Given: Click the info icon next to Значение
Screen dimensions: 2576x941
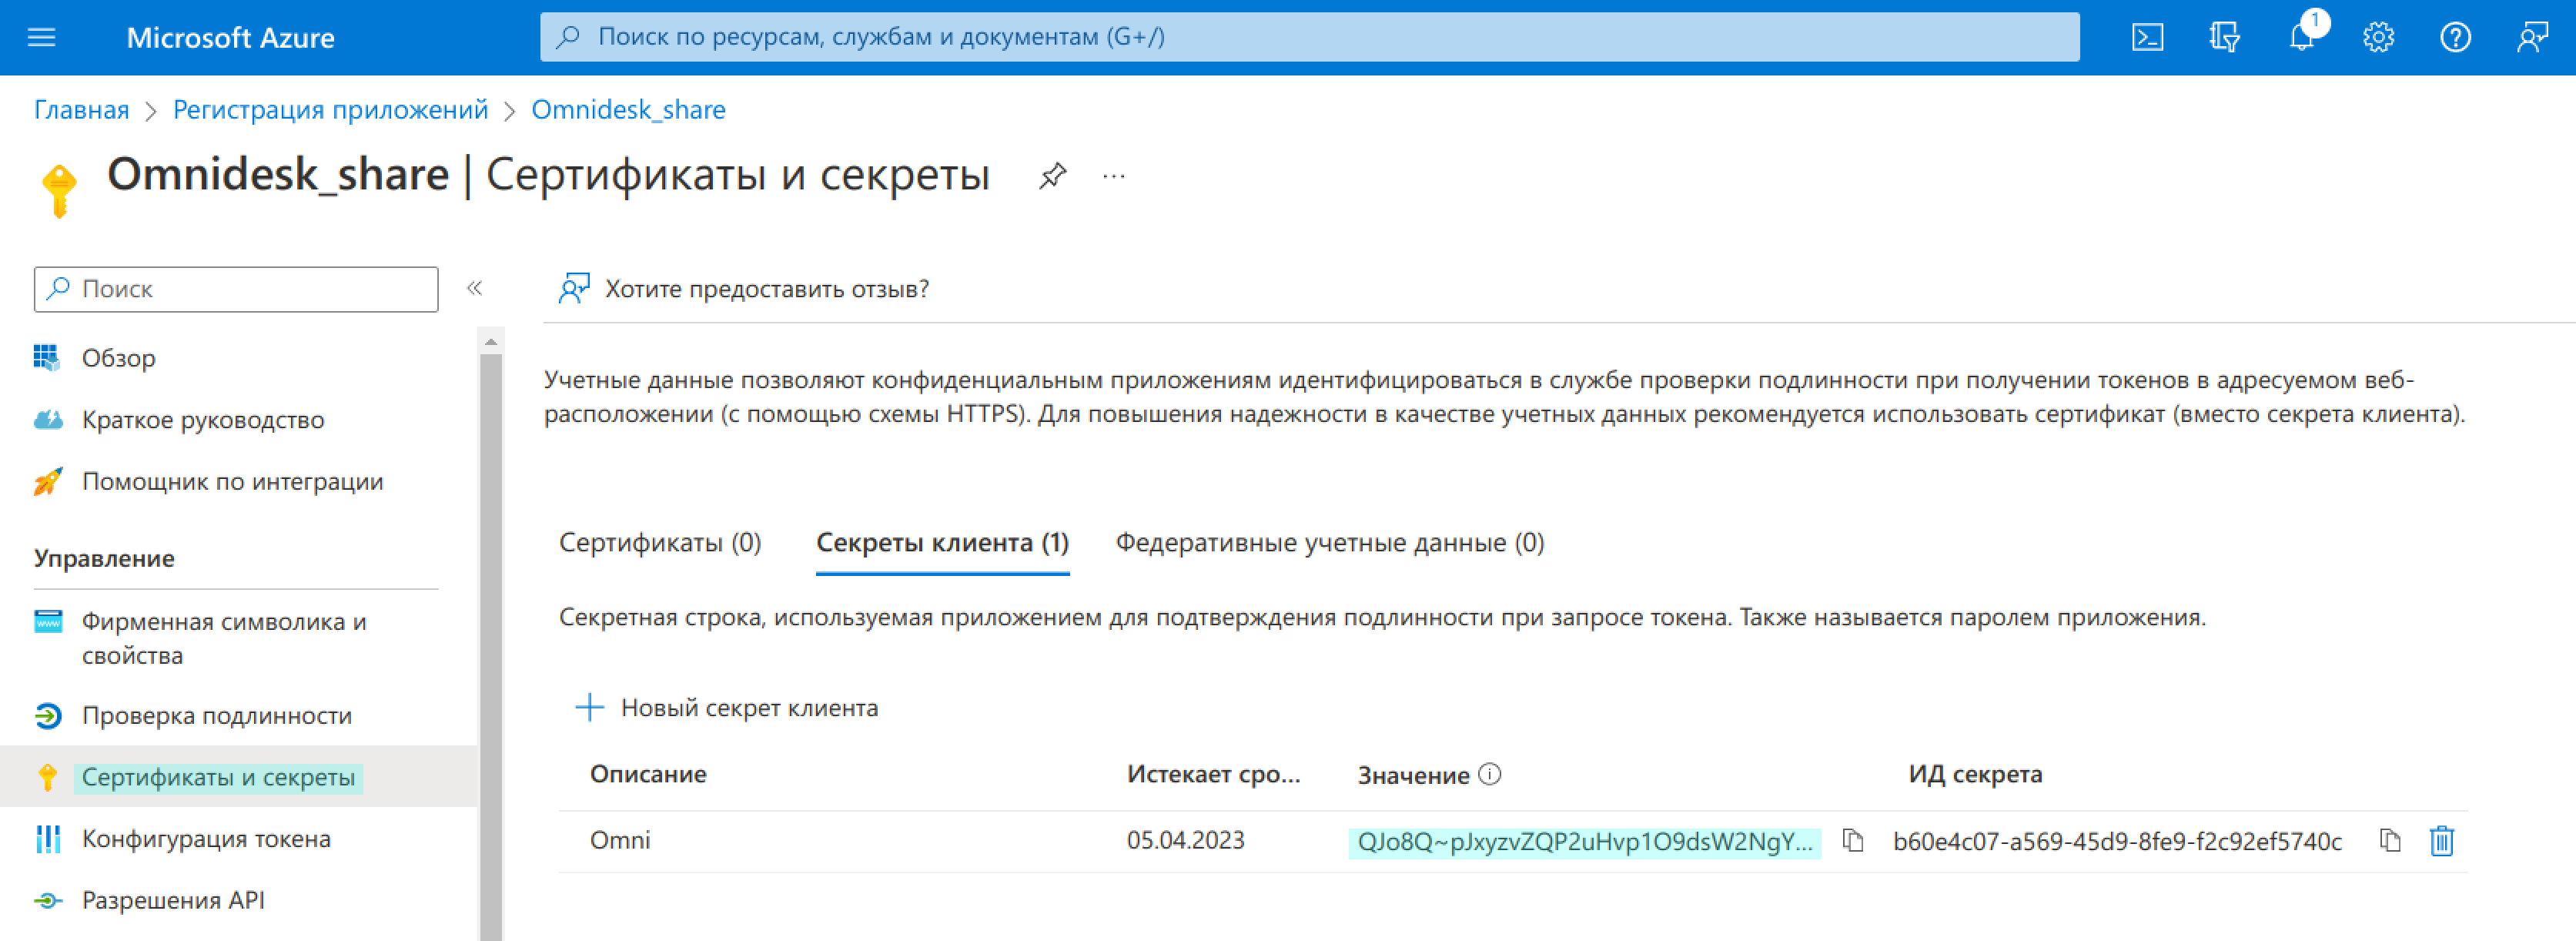Looking at the screenshot, I should coord(1489,774).
